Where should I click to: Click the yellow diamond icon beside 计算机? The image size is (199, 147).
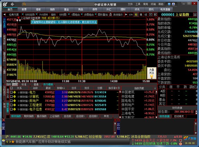point(15,97)
